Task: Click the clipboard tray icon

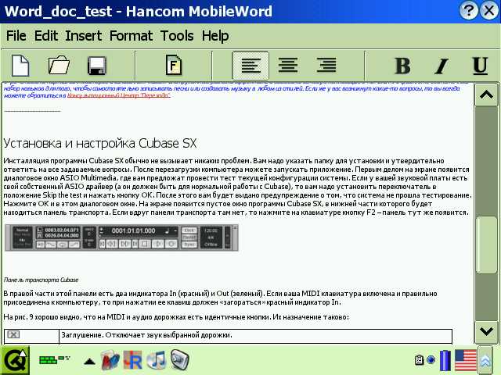Action: 419,360
